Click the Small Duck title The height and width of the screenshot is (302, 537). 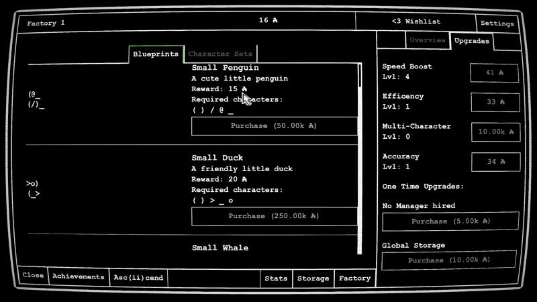[x=217, y=158]
